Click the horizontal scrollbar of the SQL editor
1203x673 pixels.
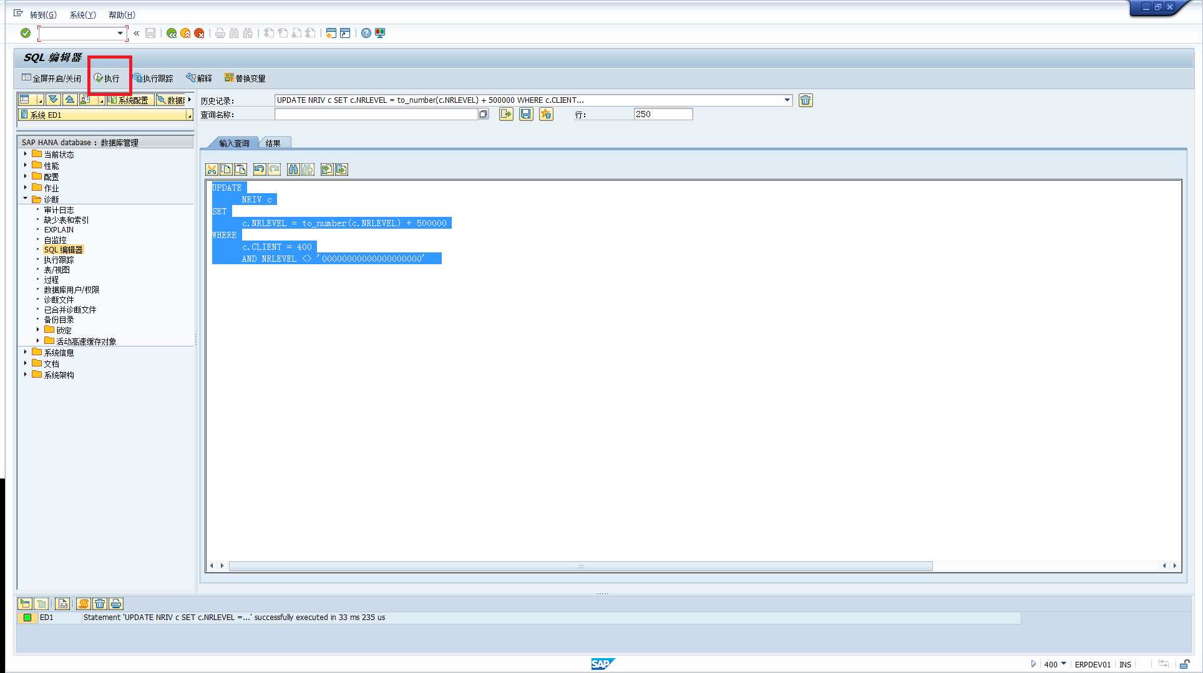[x=580, y=566]
